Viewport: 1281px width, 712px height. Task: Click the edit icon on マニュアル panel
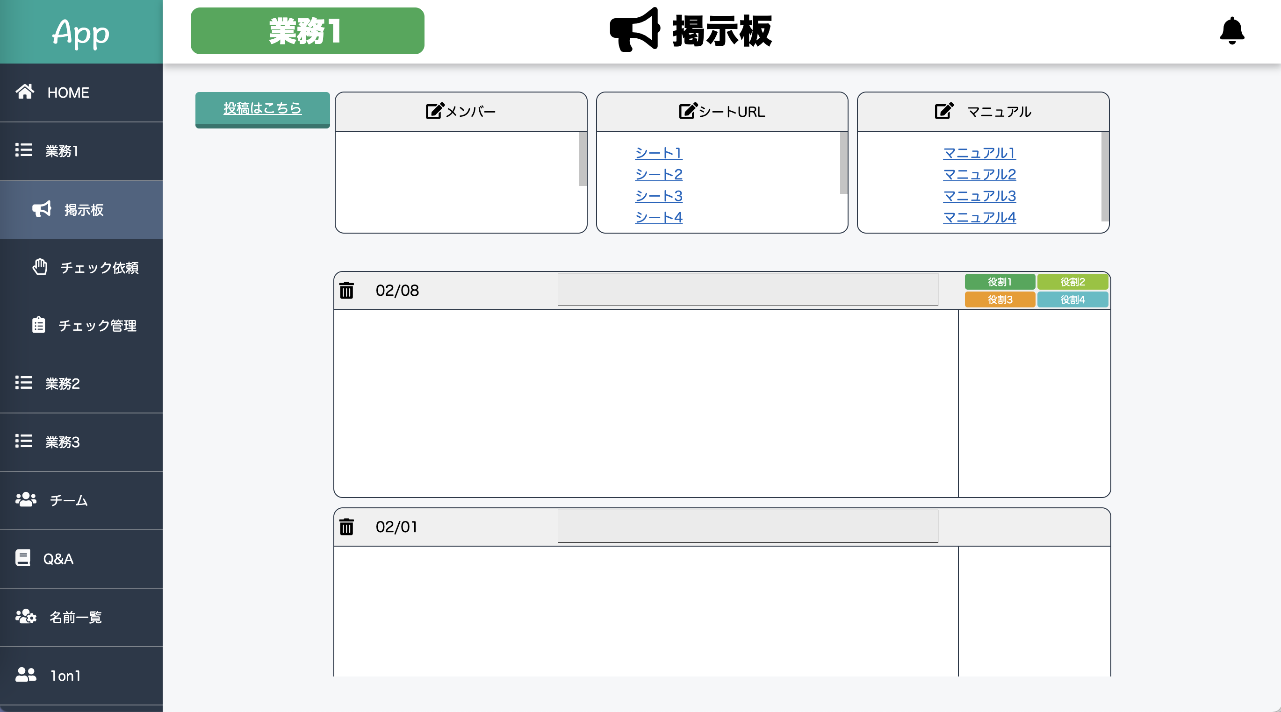[x=944, y=111]
